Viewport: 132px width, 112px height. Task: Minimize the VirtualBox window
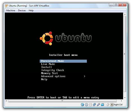pyautogui.click(x=111, y=5)
